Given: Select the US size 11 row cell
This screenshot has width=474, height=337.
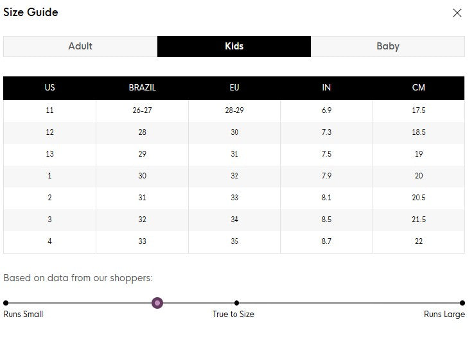Looking at the screenshot, I should [x=49, y=110].
